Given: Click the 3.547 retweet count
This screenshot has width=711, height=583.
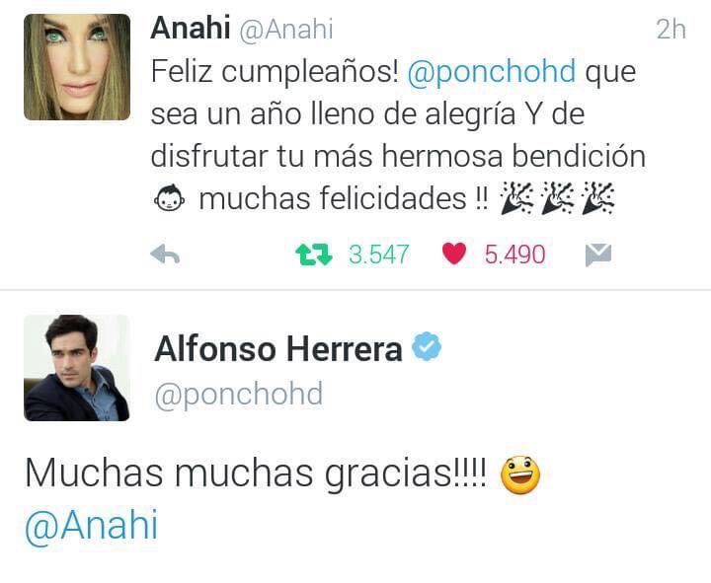Looking at the screenshot, I should pyautogui.click(x=379, y=255).
